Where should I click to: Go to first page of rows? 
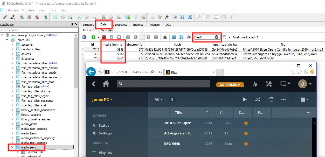point(128,37)
